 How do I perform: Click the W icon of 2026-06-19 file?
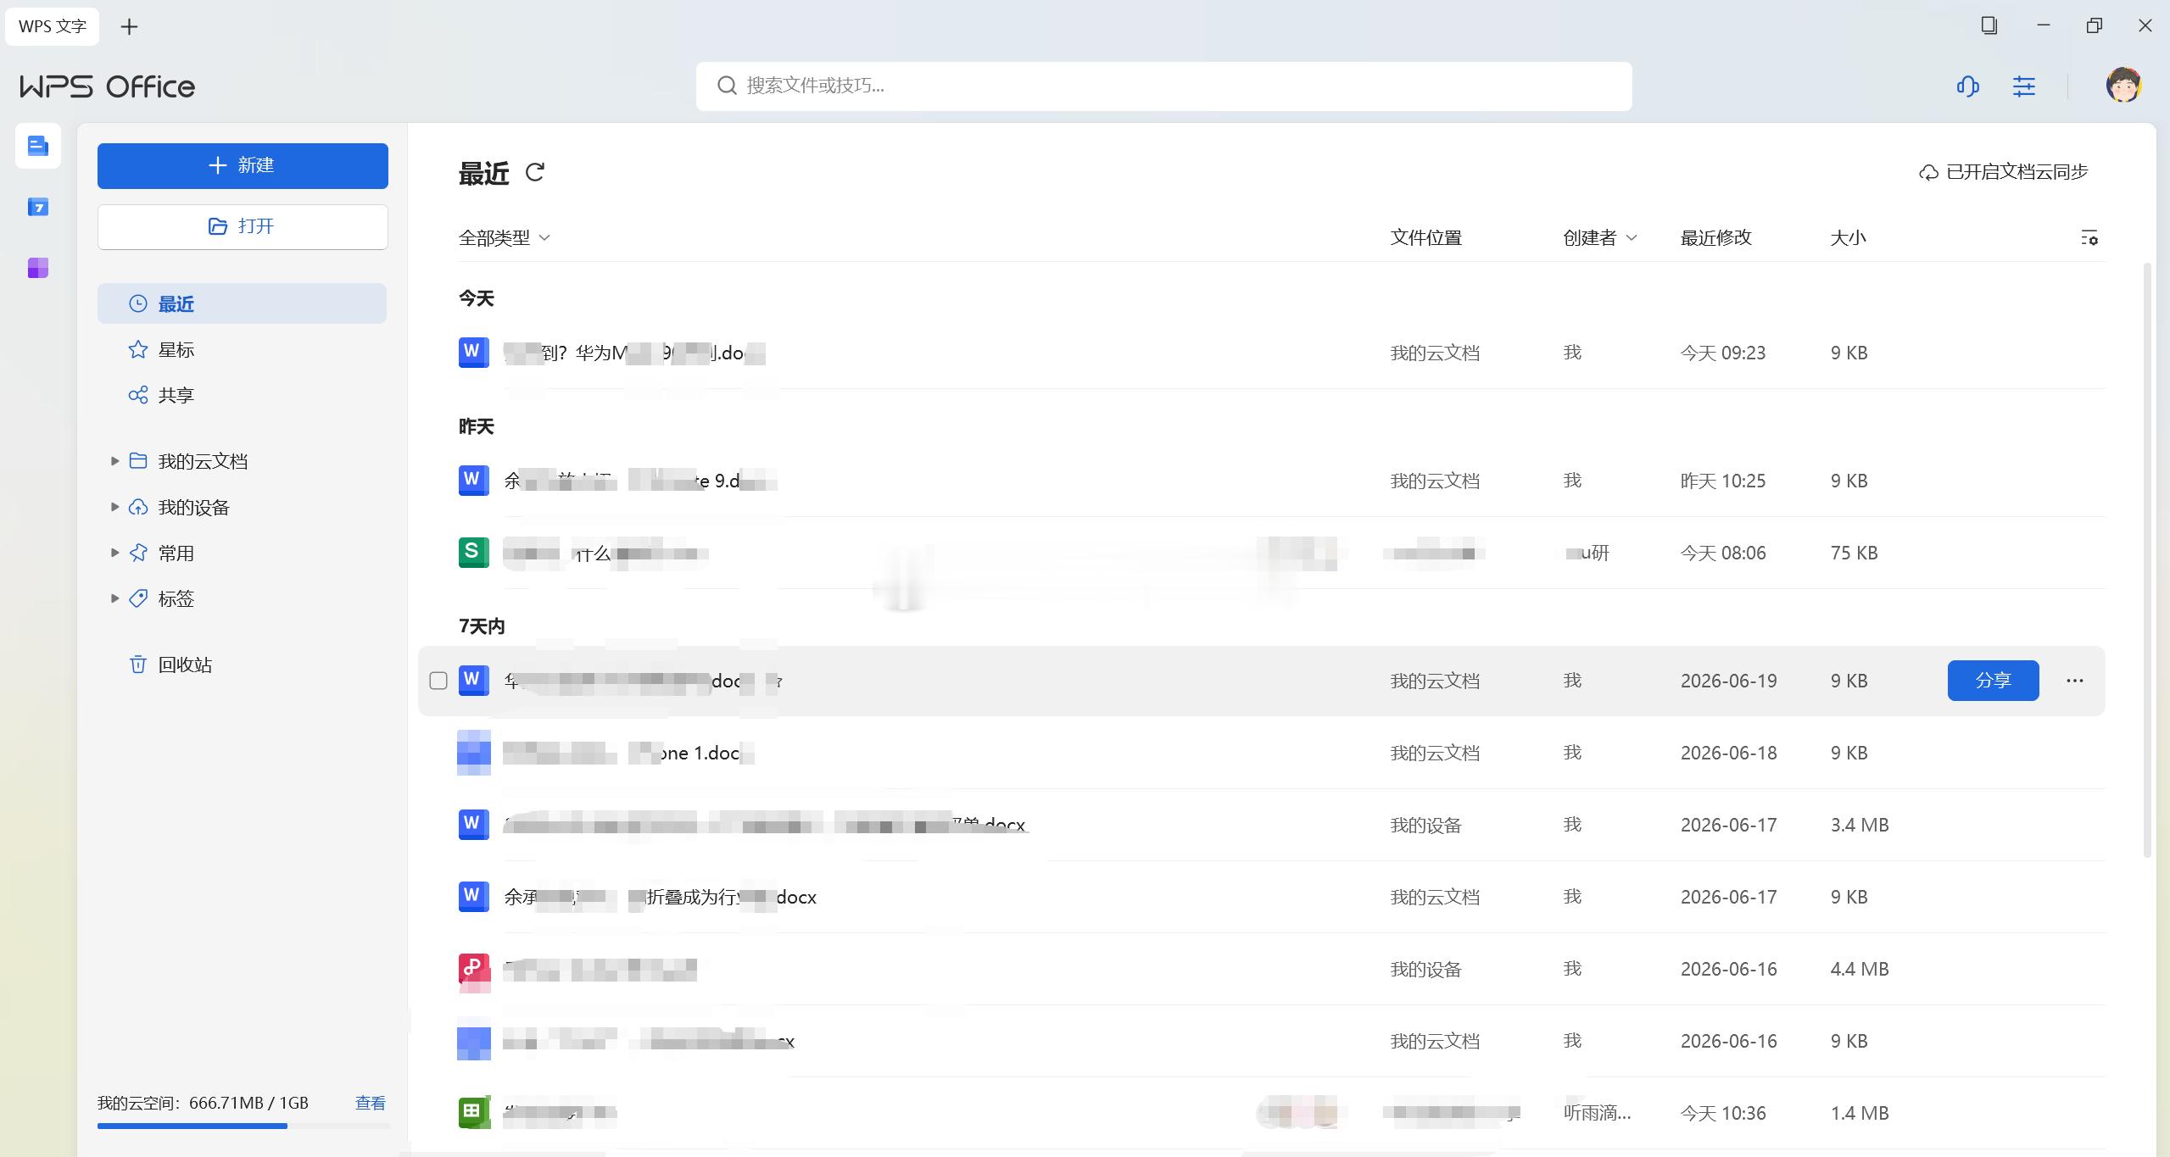[x=473, y=681]
